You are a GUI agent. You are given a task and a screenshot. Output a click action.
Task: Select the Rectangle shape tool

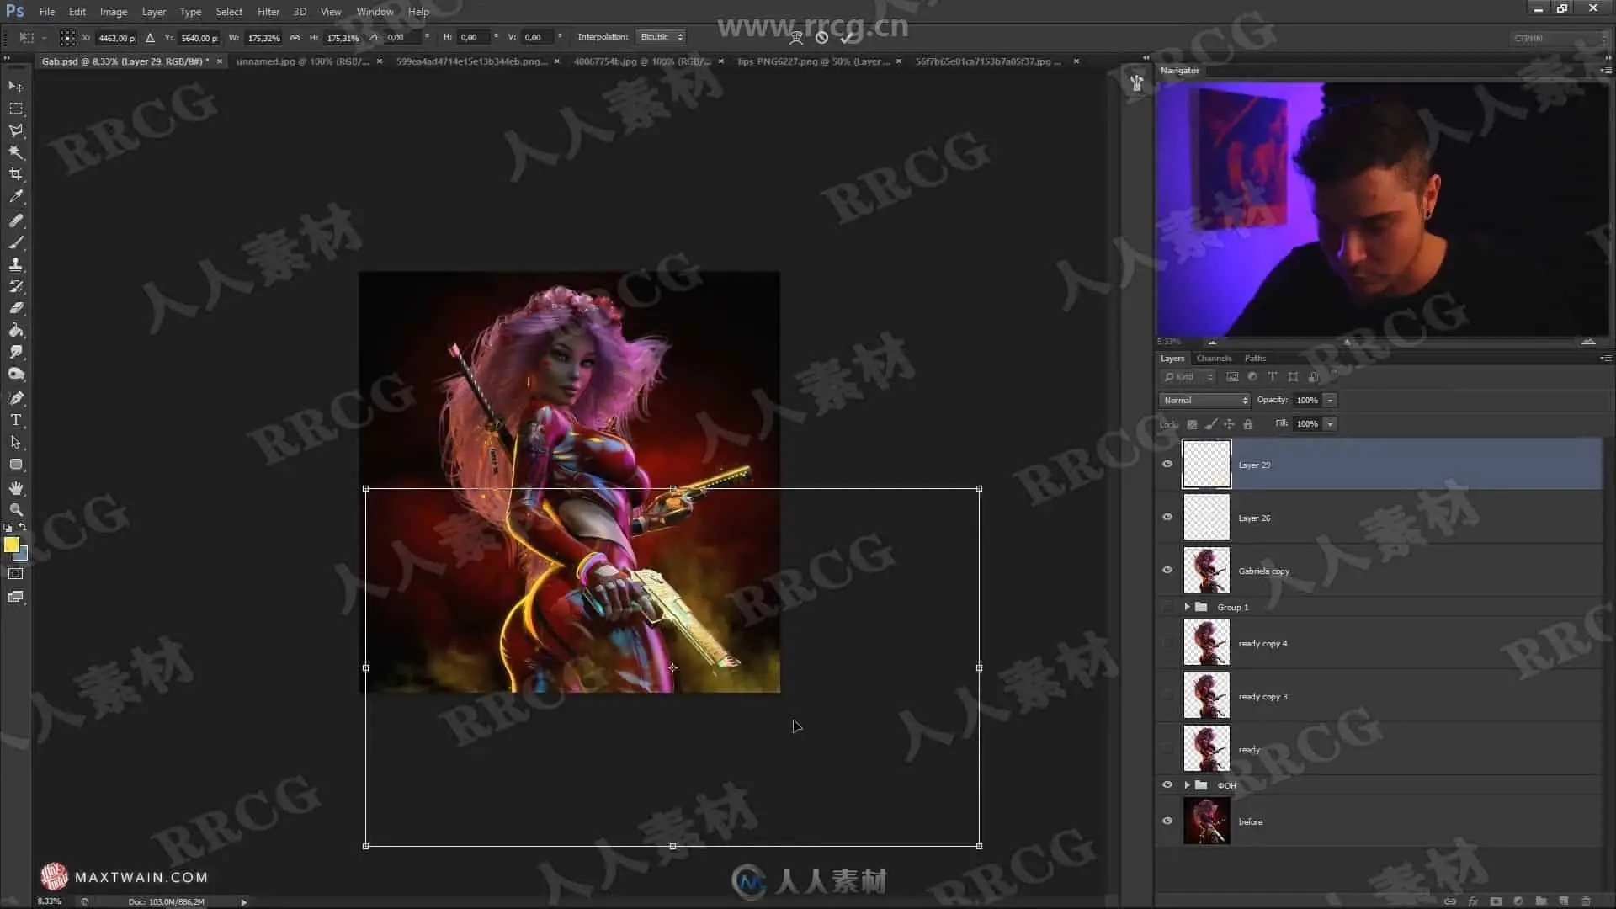click(16, 464)
